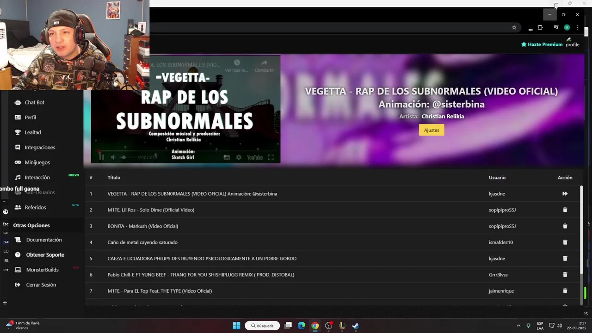Click username sopipiproSSJ in Solo Dime row
The height and width of the screenshot is (333, 592).
(x=502, y=210)
